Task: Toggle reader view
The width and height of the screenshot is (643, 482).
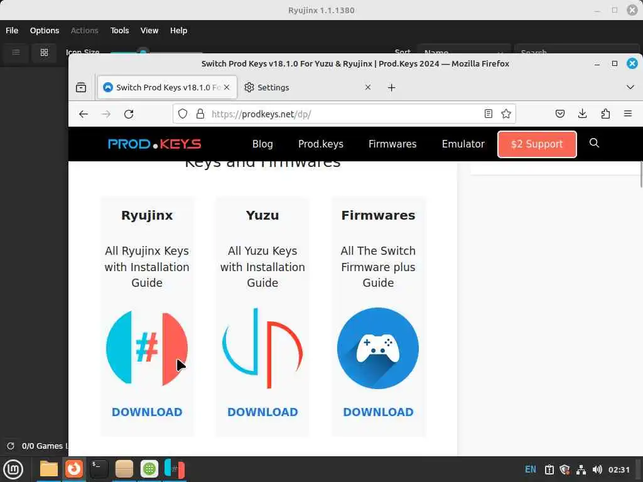Action: point(488,114)
